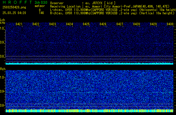Click the HROFFT title text
The image size is (176, 115).
(x=17, y=2)
